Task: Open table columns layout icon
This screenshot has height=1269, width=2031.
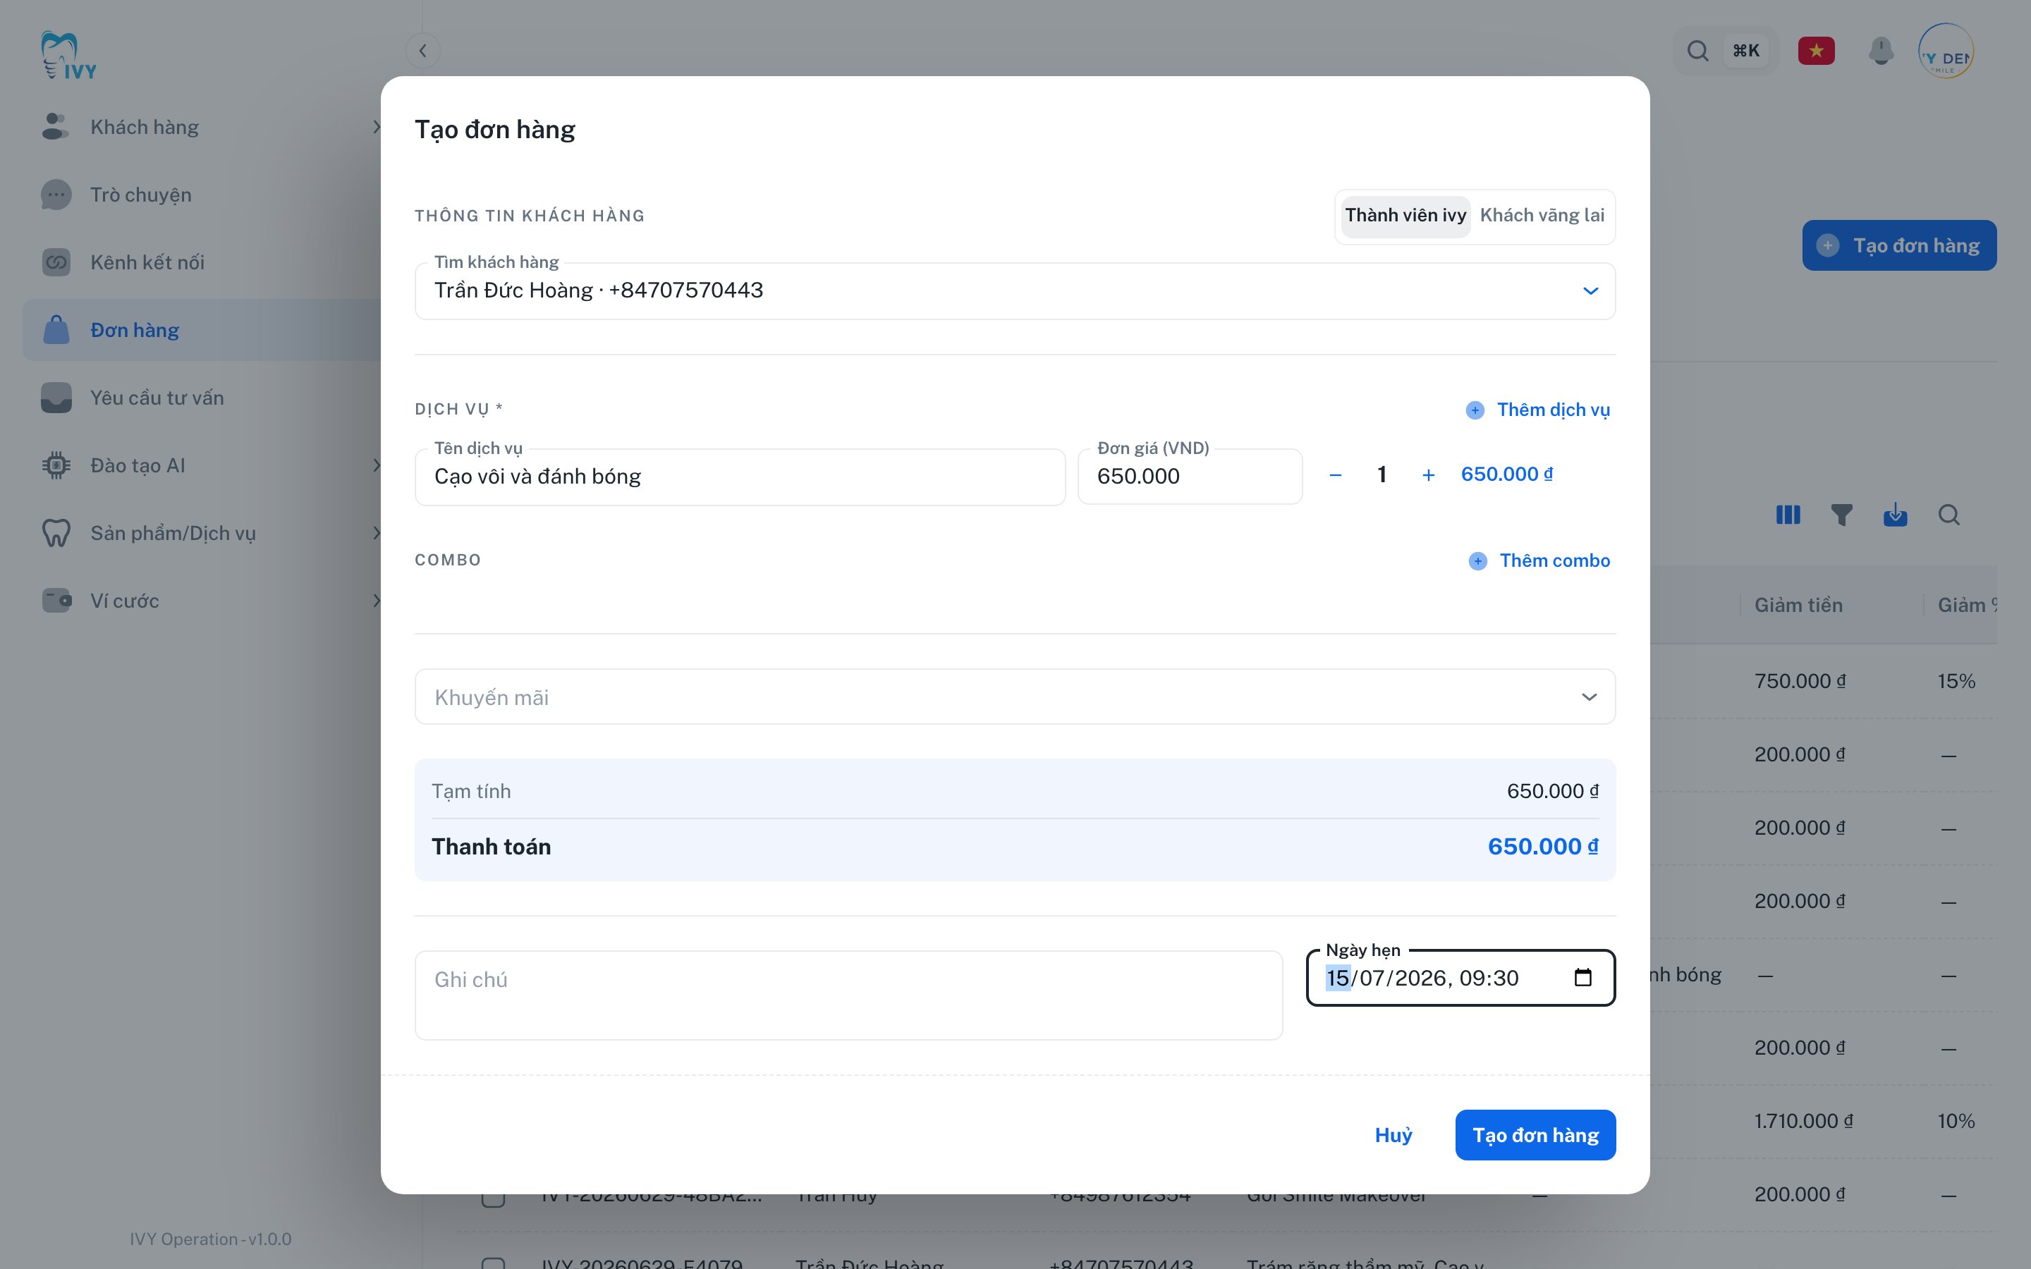Action: [1788, 515]
